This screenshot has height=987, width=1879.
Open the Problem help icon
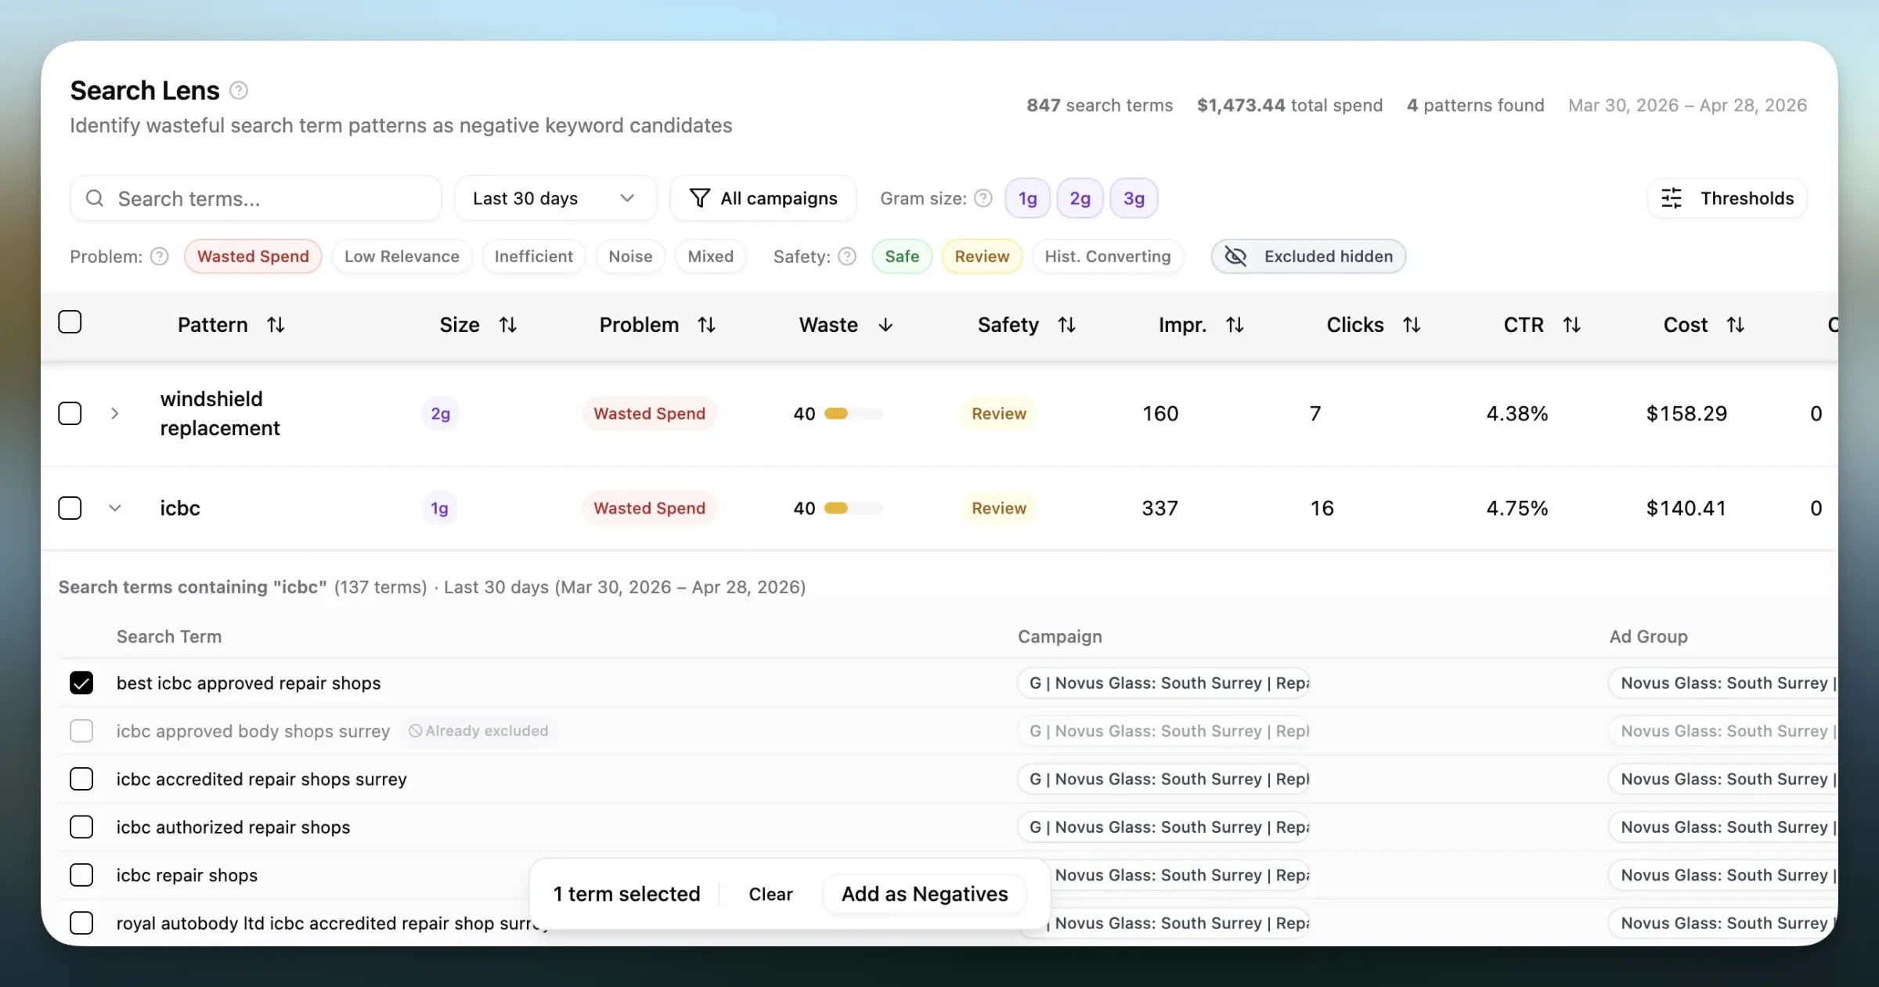click(x=160, y=257)
